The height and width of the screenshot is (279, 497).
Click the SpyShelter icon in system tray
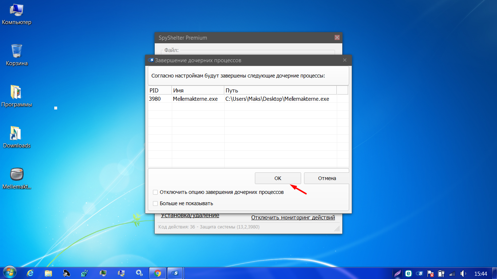[419, 273]
